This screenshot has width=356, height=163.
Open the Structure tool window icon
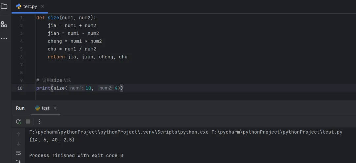click(4, 24)
